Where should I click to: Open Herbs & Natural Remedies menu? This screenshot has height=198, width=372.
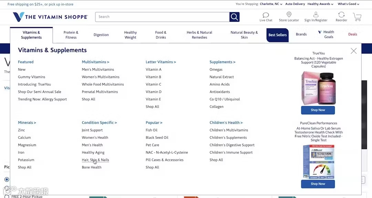pyautogui.click(x=199, y=35)
